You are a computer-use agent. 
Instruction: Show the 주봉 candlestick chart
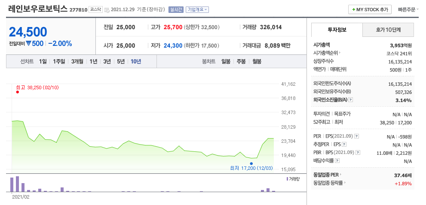coord(241,62)
